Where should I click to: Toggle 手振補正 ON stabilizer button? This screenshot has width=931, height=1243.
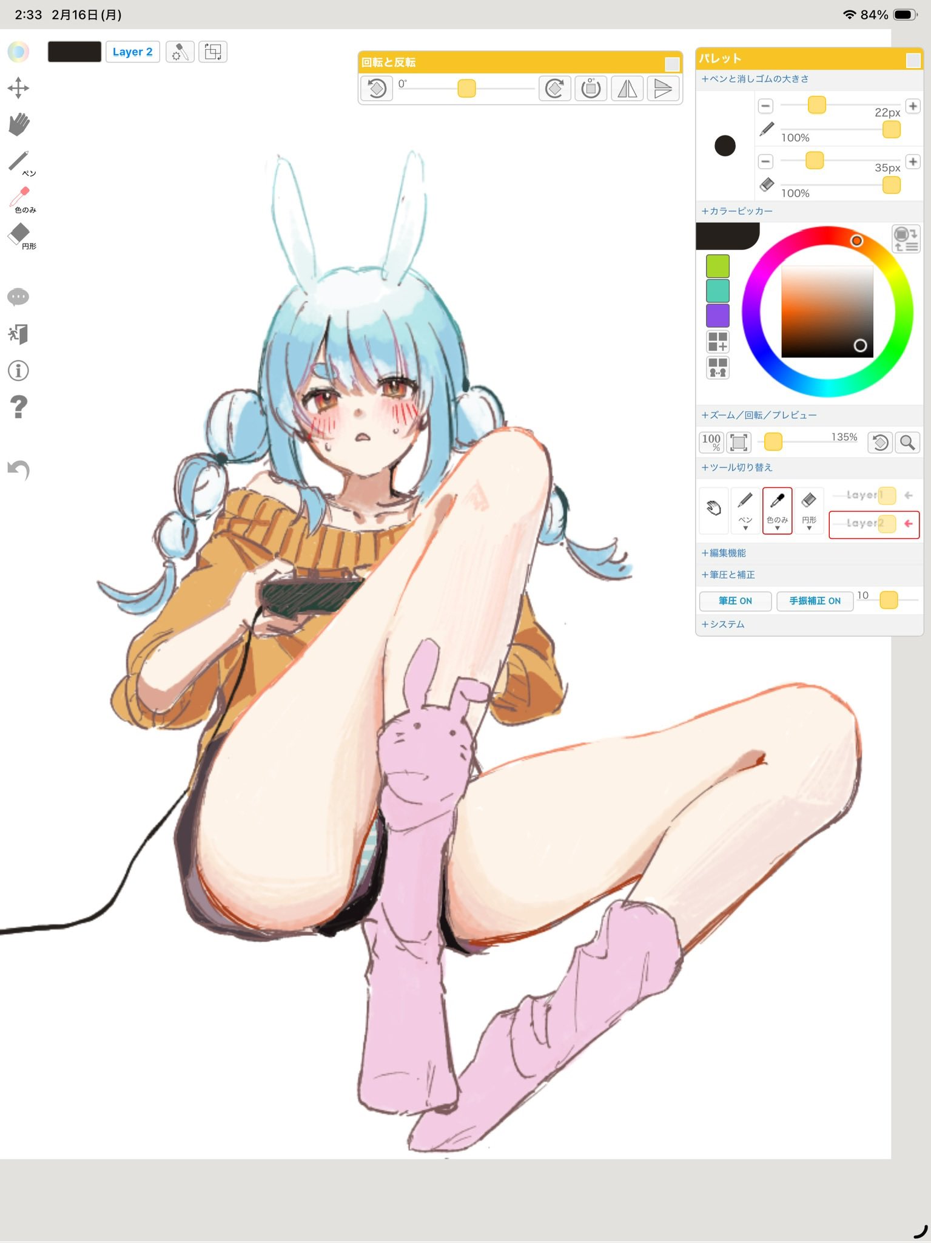point(815,601)
